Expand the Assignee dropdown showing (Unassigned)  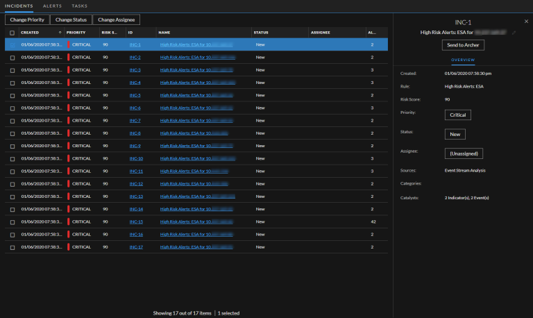click(464, 153)
